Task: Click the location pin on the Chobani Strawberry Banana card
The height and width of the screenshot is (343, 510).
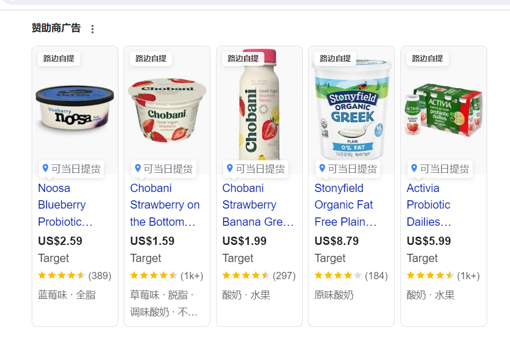Action: [230, 168]
